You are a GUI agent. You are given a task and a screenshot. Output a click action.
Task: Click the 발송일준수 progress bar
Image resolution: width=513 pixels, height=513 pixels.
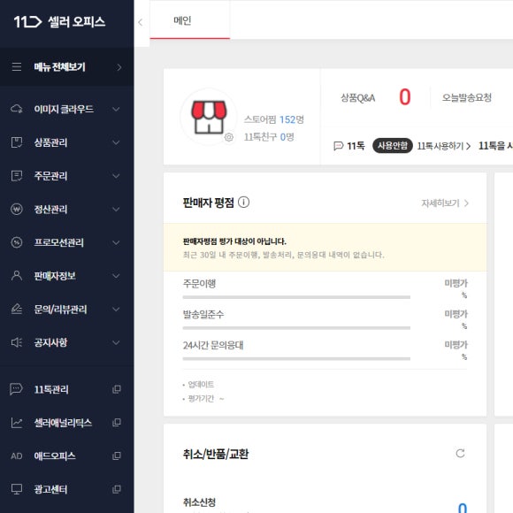[296, 328]
